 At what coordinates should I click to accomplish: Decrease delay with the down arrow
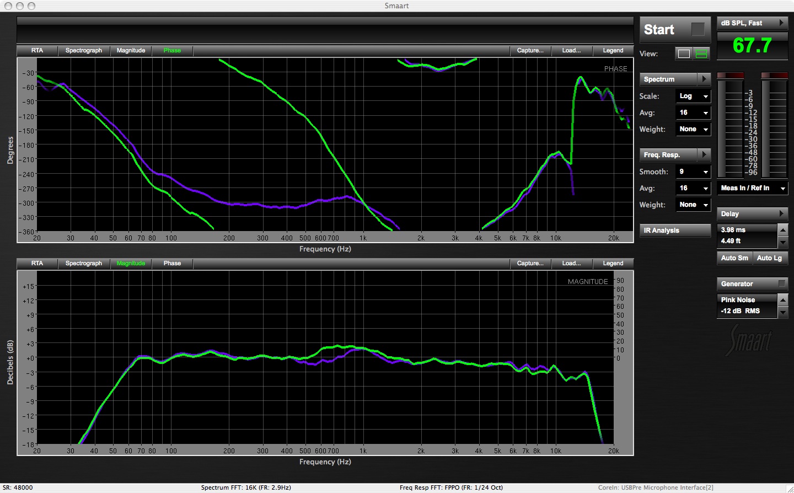coord(782,242)
